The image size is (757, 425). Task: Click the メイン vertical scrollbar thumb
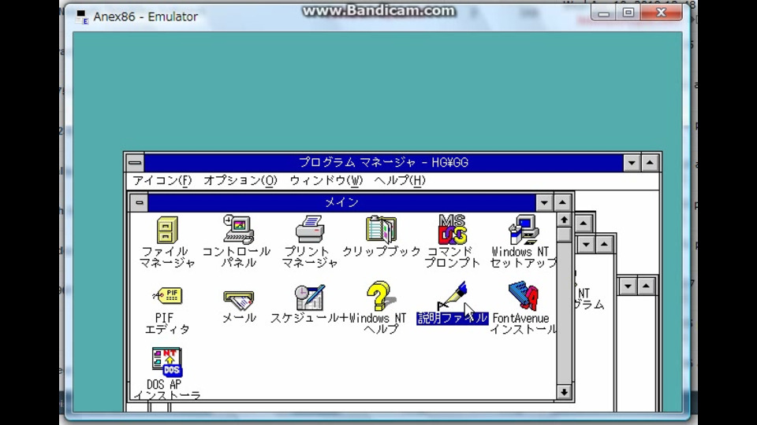tap(564, 235)
